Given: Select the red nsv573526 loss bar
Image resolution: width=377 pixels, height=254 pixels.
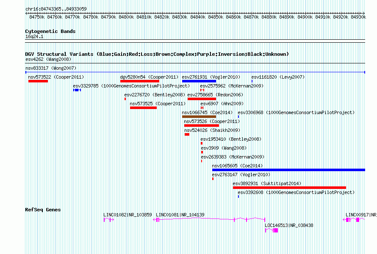Looking at the screenshot, I should pos(202,126).
